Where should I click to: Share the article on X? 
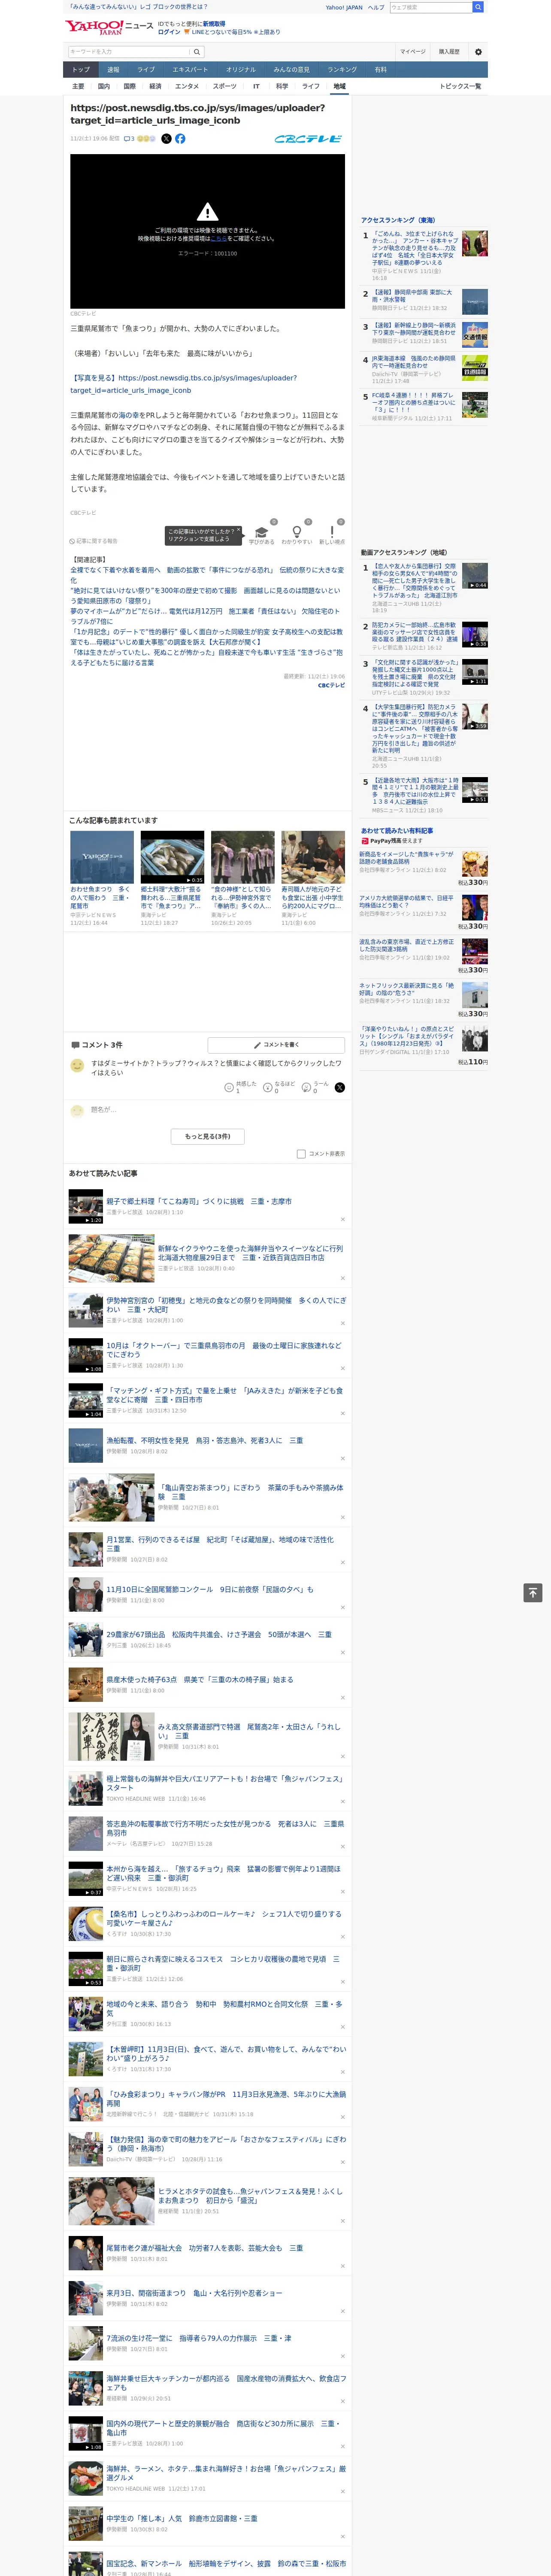(166, 139)
